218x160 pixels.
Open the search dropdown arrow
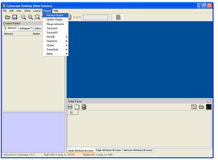point(110,17)
